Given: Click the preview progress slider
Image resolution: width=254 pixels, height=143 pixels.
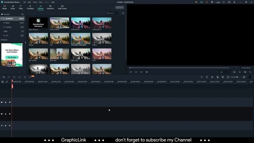Looking at the screenshot, I should [x=179, y=68].
